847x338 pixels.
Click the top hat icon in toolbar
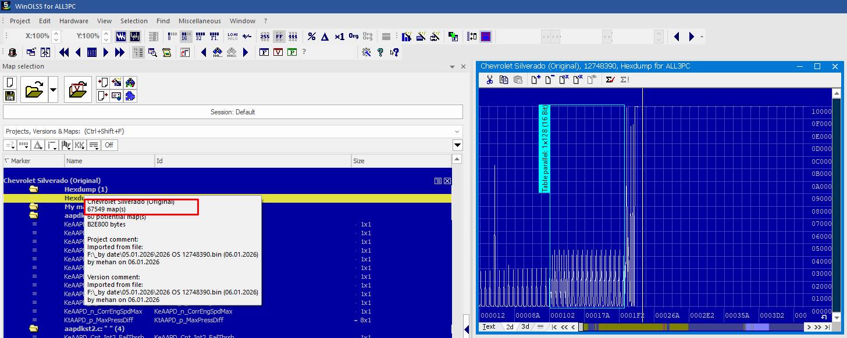click(x=12, y=52)
